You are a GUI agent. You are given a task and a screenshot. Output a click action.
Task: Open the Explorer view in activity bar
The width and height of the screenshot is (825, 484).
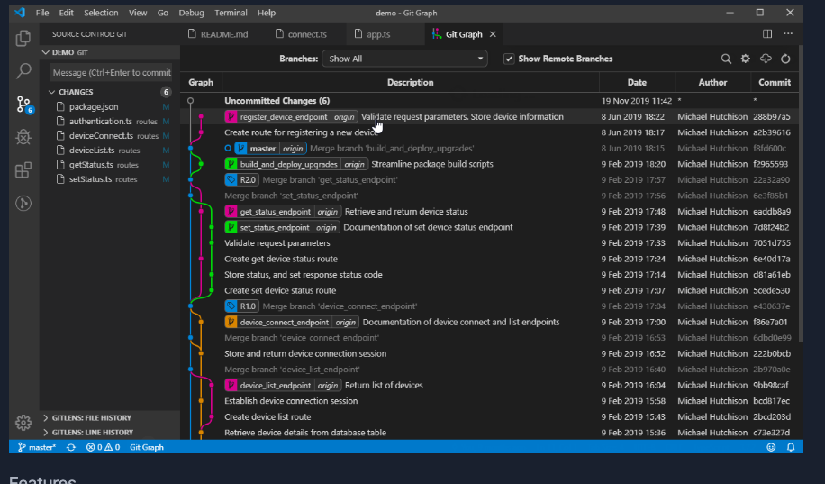tap(23, 38)
